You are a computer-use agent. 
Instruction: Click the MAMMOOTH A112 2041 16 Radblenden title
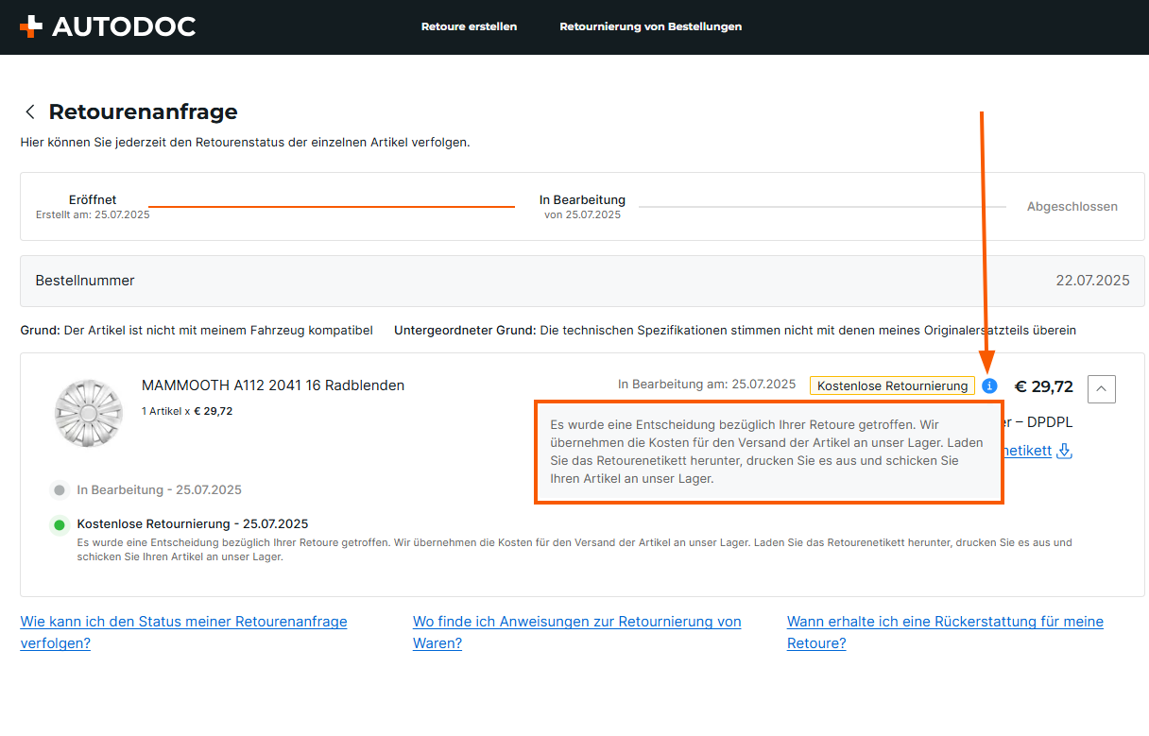273,385
